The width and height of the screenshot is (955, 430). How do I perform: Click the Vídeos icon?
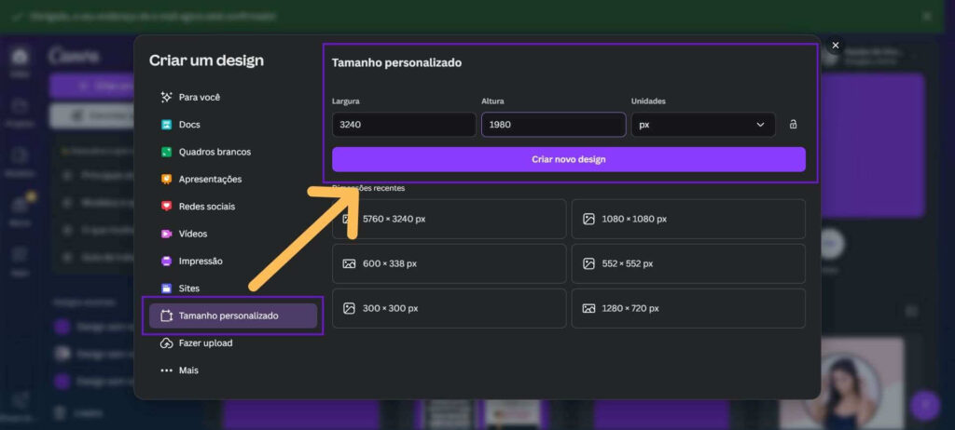pyautogui.click(x=166, y=234)
